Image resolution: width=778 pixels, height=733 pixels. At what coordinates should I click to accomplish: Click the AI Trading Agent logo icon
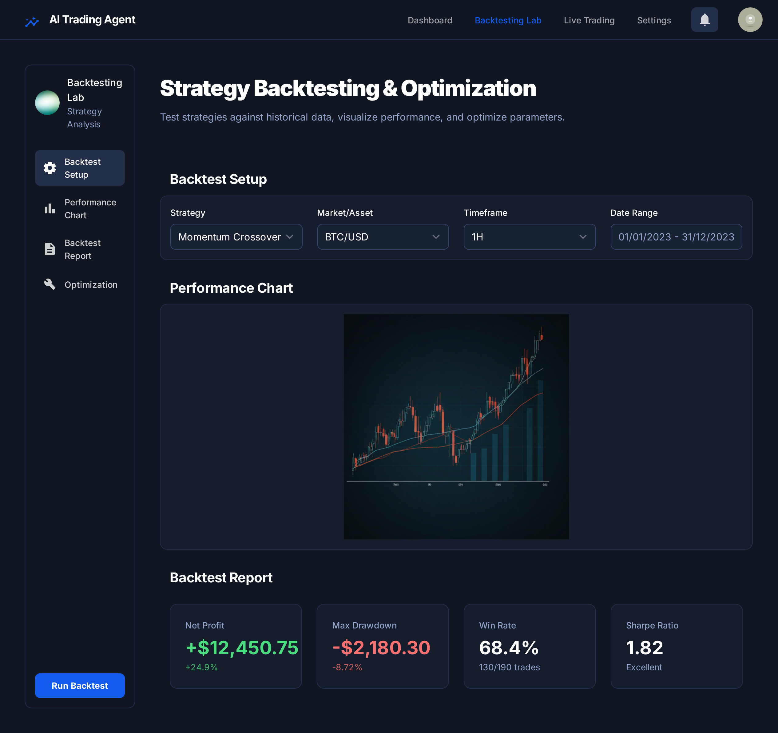31,20
